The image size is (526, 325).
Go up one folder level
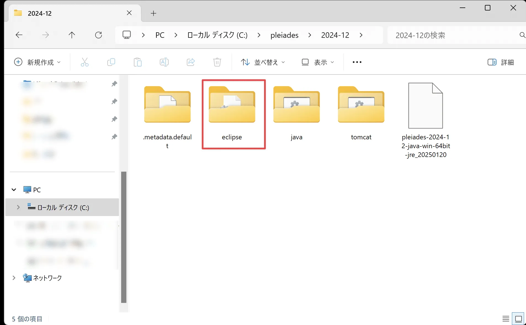[x=72, y=35]
